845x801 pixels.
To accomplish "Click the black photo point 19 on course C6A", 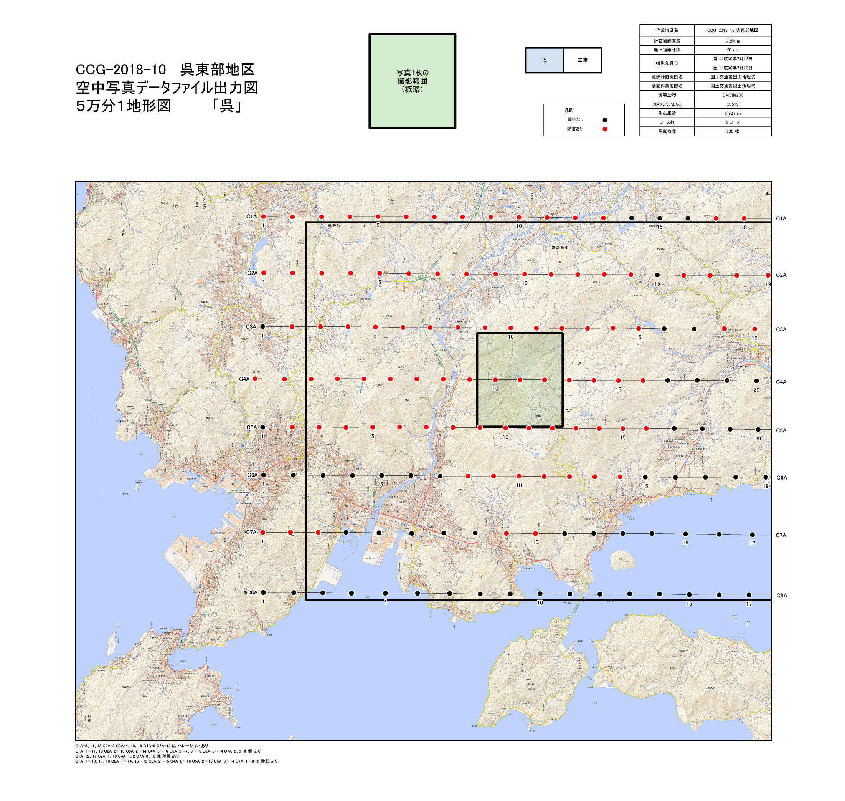I will [x=766, y=477].
